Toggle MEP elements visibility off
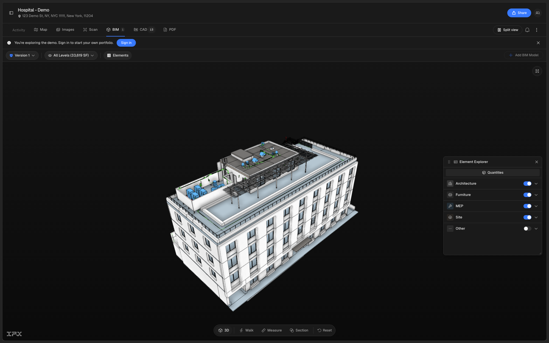549x343 pixels. click(527, 206)
